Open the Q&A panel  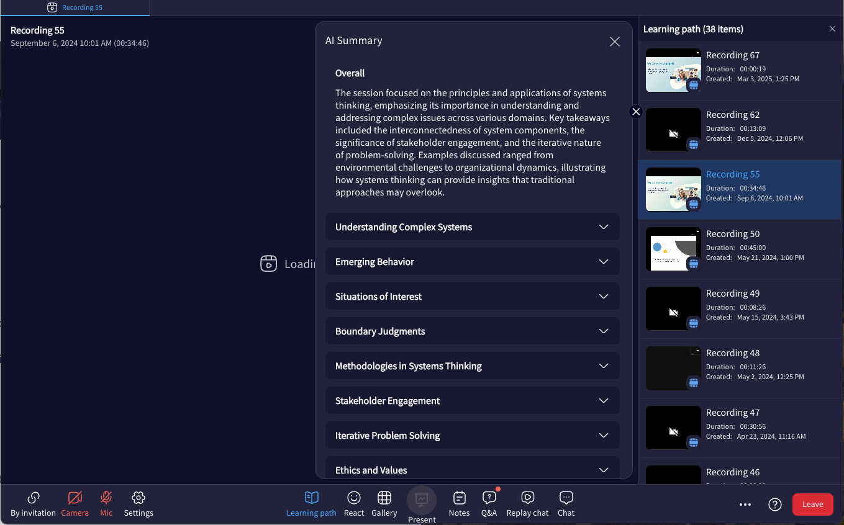pyautogui.click(x=489, y=503)
